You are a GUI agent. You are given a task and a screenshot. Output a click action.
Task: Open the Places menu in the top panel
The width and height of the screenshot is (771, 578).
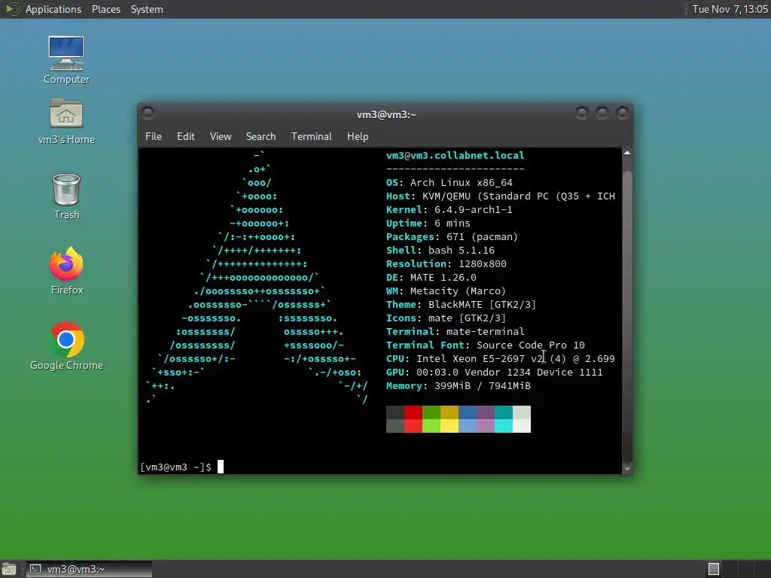pos(105,9)
